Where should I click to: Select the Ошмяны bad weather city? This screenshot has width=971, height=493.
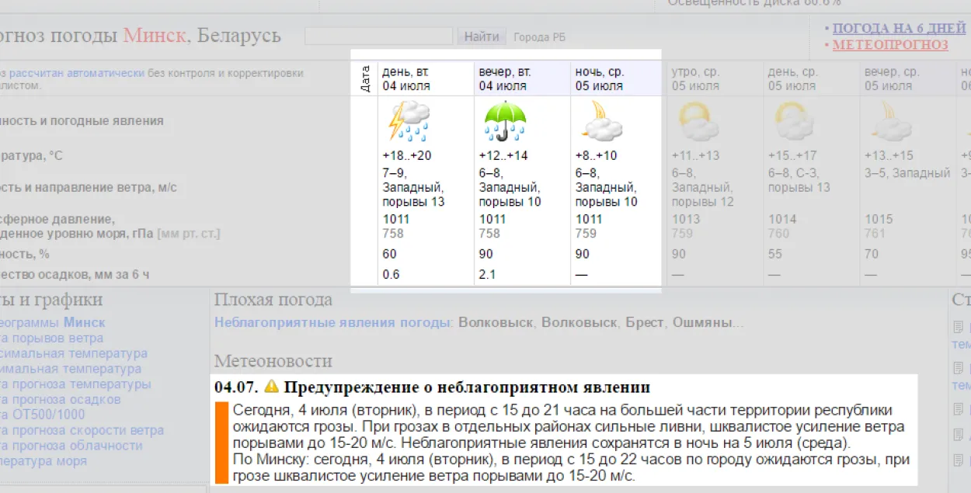[702, 322]
